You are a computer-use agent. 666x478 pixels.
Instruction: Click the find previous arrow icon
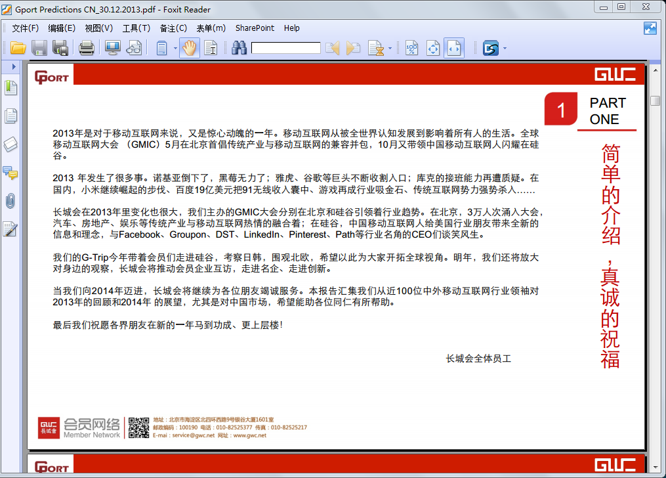tap(333, 48)
